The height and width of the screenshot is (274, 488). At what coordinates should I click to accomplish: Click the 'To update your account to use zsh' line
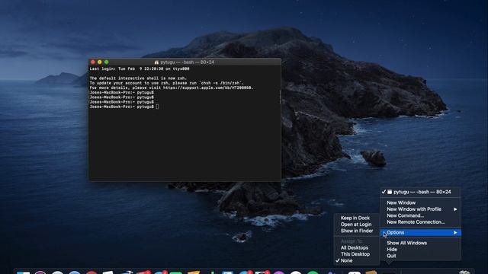[167, 83]
